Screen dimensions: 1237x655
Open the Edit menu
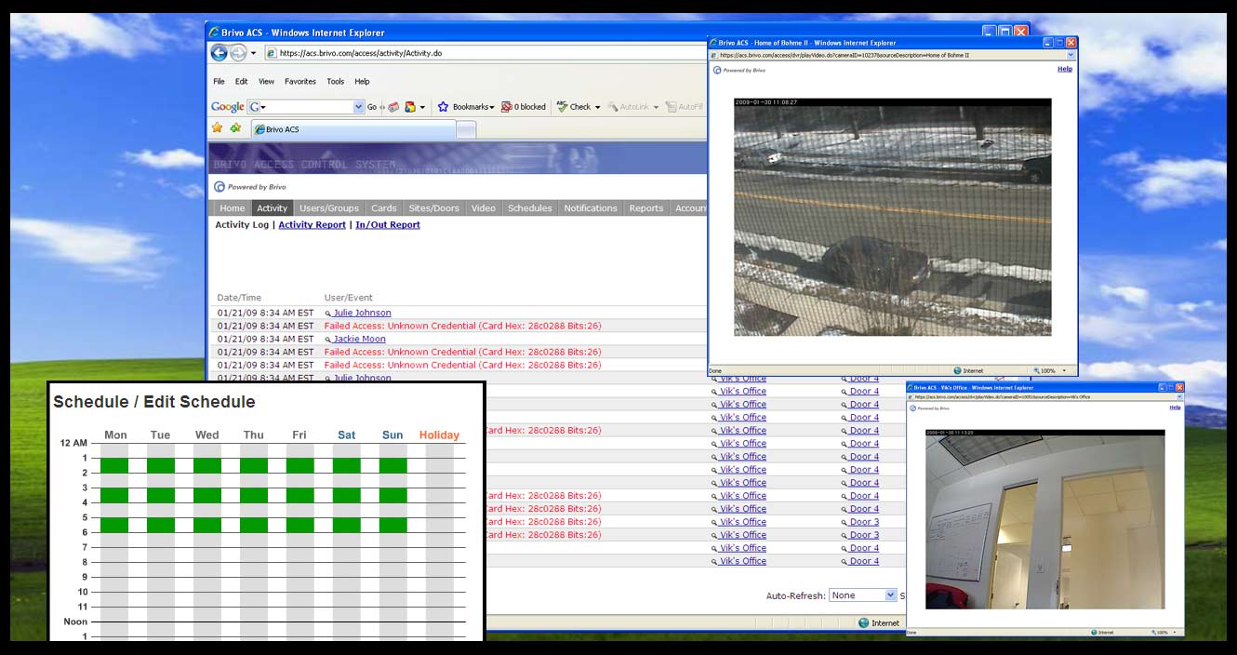pos(242,82)
